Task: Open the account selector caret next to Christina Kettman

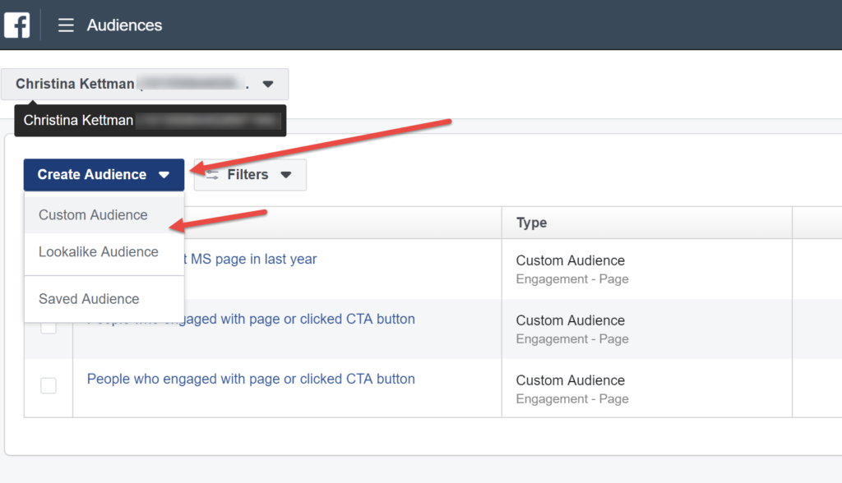Action: (268, 85)
